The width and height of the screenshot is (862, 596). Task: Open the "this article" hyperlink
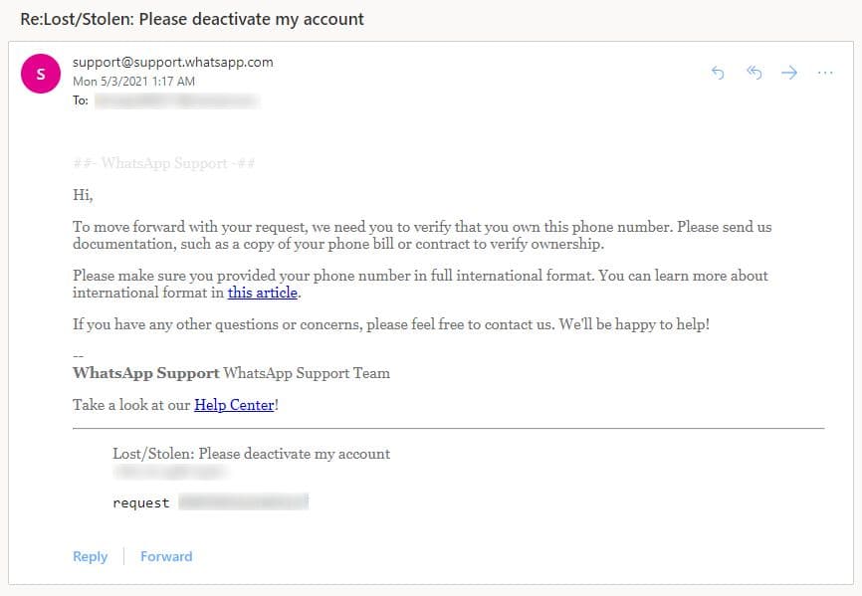262,293
